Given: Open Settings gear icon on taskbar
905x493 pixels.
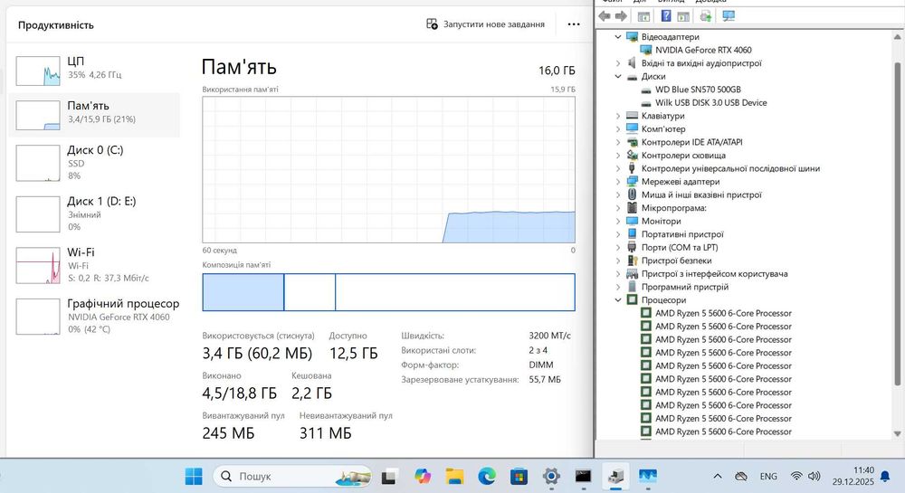Looking at the screenshot, I should click(551, 477).
